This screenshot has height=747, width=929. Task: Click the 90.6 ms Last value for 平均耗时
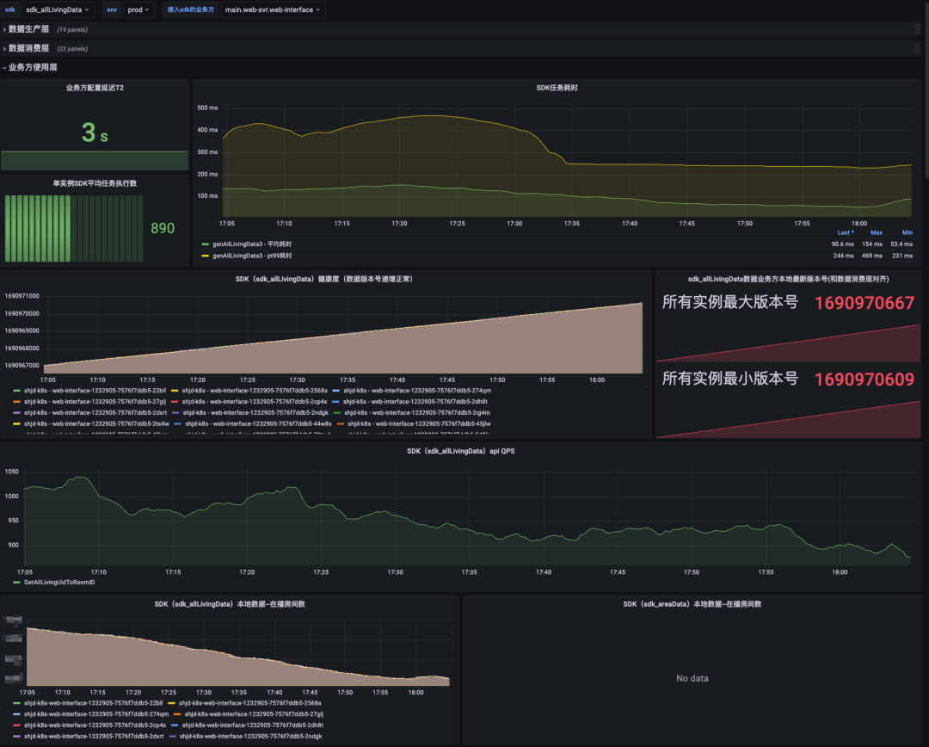(842, 244)
